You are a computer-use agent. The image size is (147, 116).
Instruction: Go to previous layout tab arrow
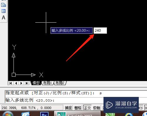click(16, 83)
